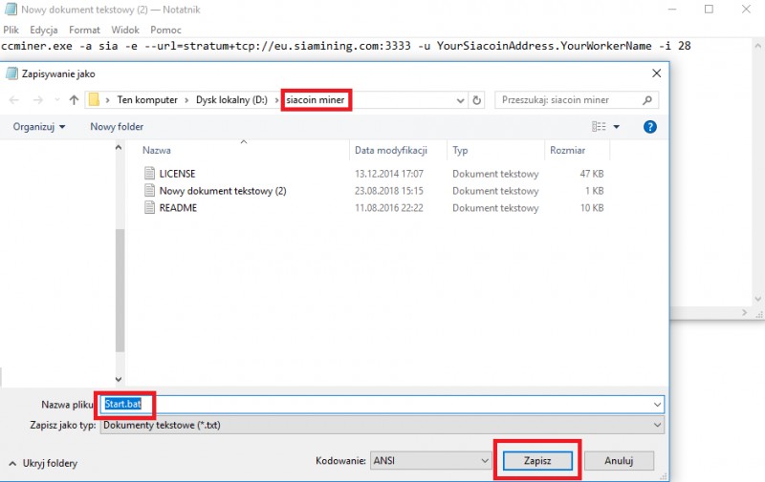The width and height of the screenshot is (765, 482).
Task: Open the Organizuj dropdown menu
Action: [x=39, y=126]
